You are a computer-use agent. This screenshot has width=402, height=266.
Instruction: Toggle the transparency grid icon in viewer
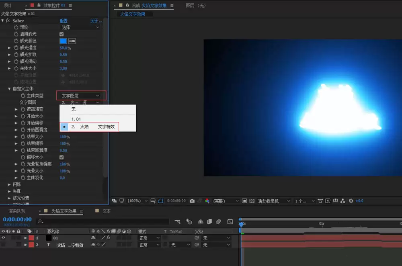click(252, 201)
